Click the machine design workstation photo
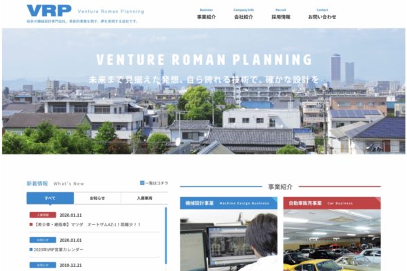This screenshot has width=407, height=271. (229, 241)
